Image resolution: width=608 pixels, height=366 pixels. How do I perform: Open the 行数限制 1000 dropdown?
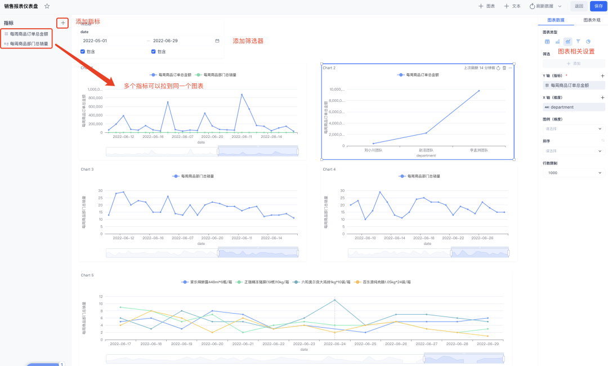pos(574,173)
